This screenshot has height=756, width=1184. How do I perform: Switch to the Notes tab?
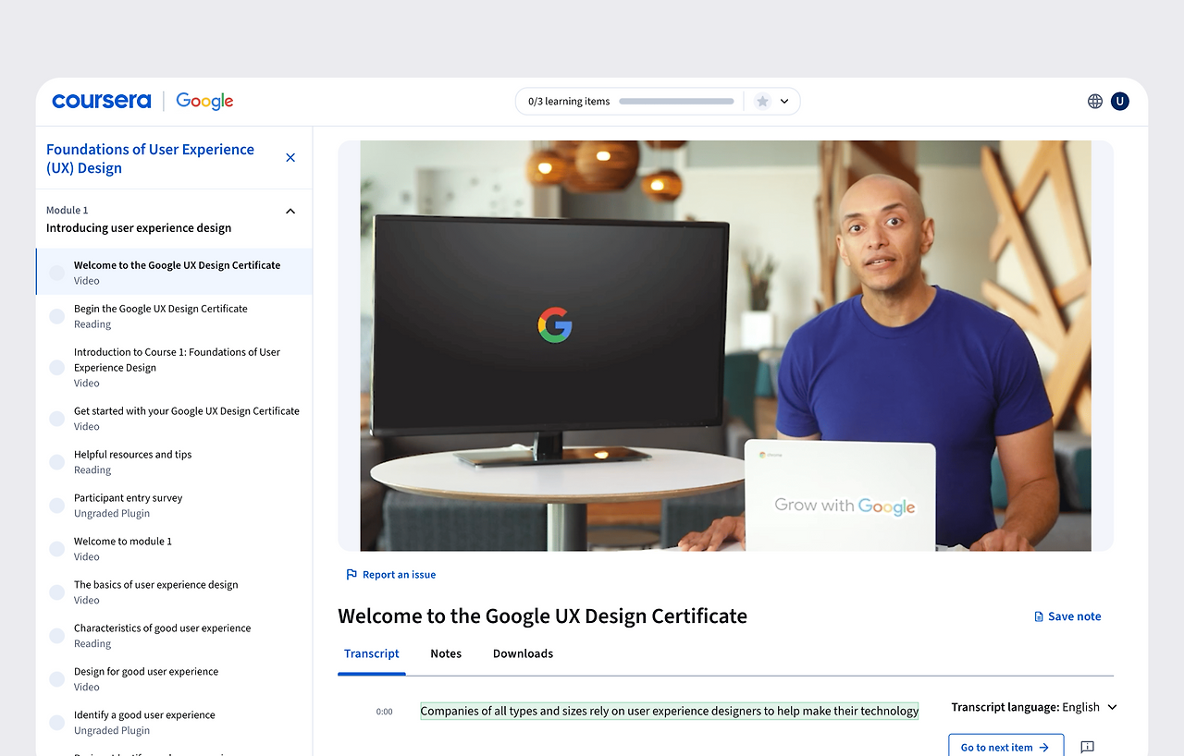(446, 653)
